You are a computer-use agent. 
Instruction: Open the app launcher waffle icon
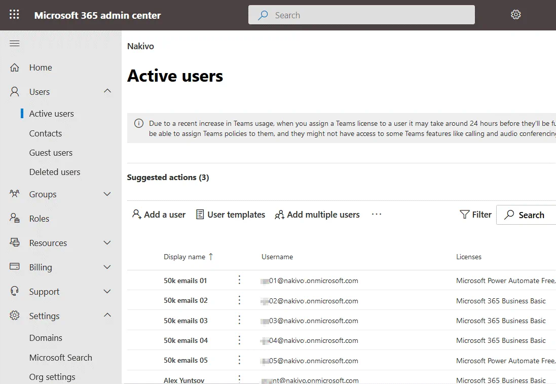[x=14, y=15]
